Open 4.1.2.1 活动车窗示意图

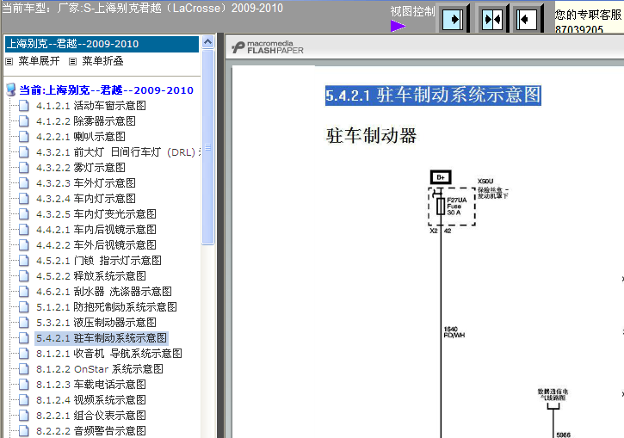pos(90,106)
